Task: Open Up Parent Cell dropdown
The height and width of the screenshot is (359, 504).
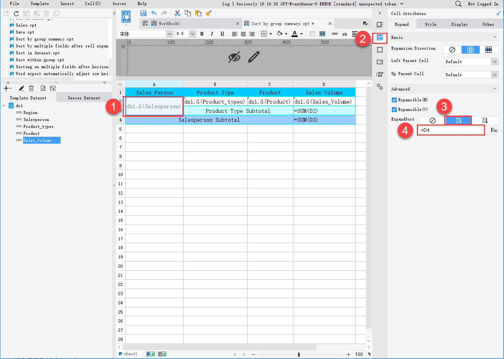Action: pyautogui.click(x=495, y=75)
